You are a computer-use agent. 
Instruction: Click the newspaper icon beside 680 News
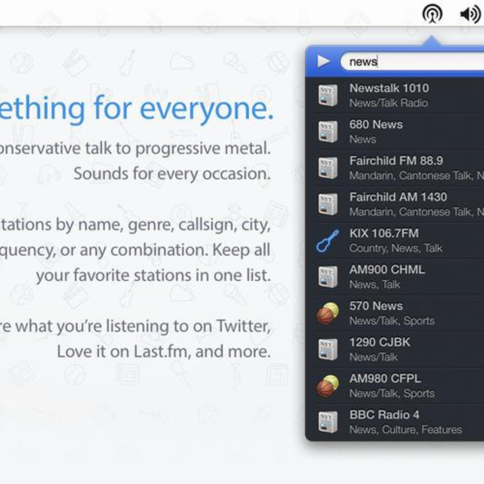coord(328,131)
